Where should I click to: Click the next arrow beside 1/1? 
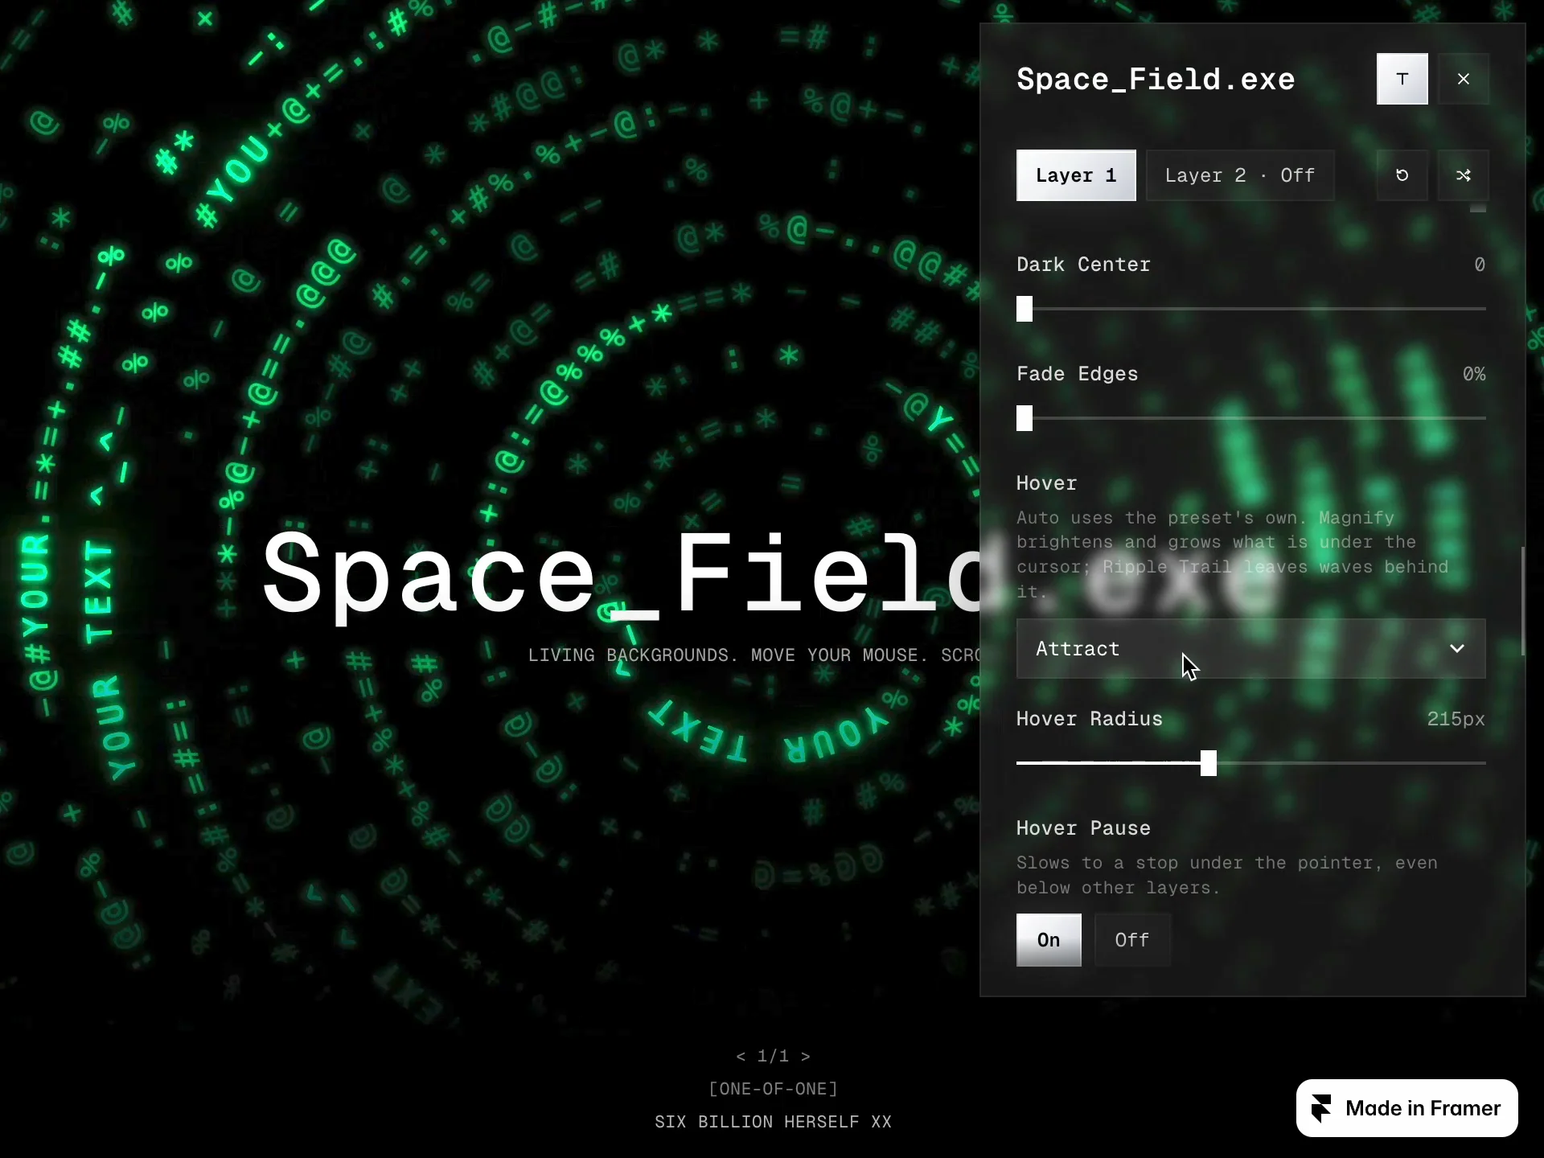pos(805,1056)
